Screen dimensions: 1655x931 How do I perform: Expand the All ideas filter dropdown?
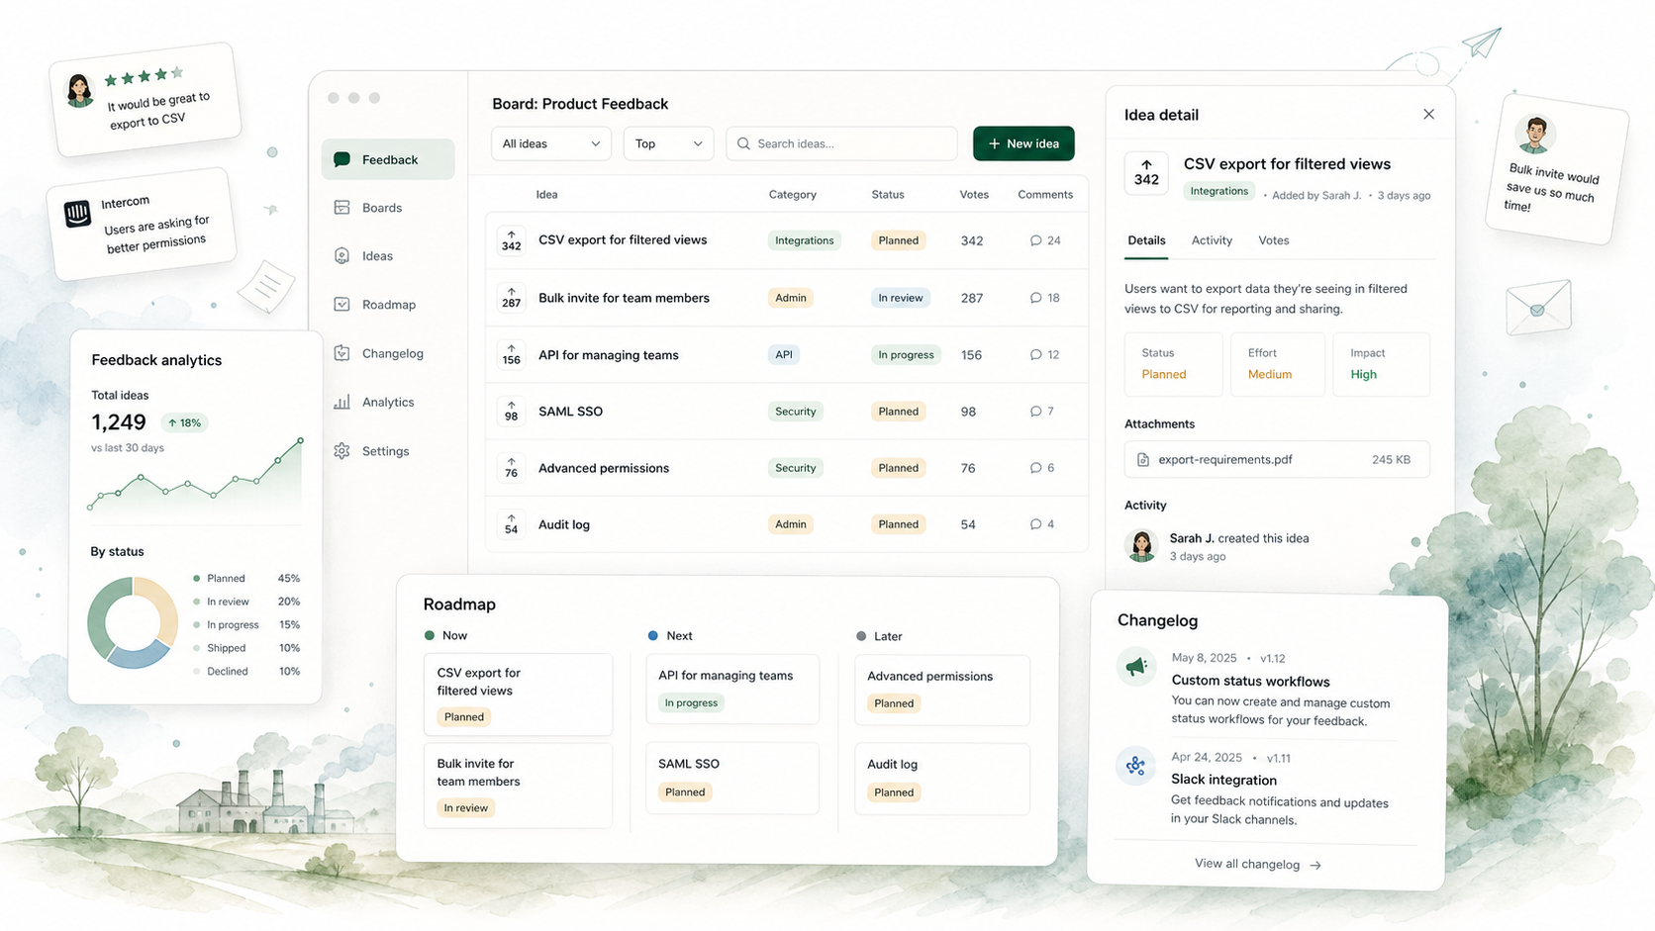click(x=551, y=143)
